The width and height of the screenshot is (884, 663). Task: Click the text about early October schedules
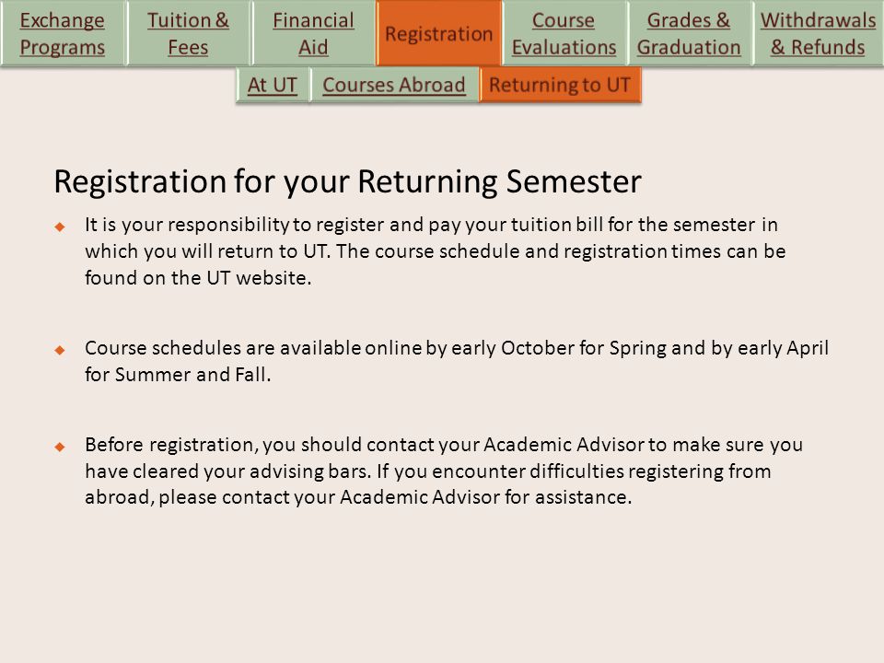coord(457,361)
